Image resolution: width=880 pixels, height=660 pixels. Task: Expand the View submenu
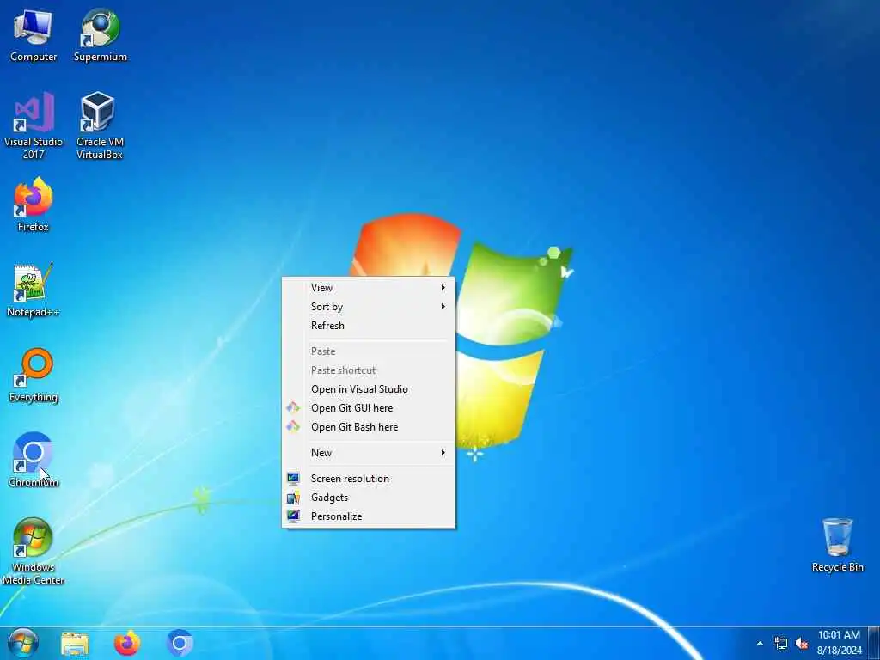pos(368,287)
